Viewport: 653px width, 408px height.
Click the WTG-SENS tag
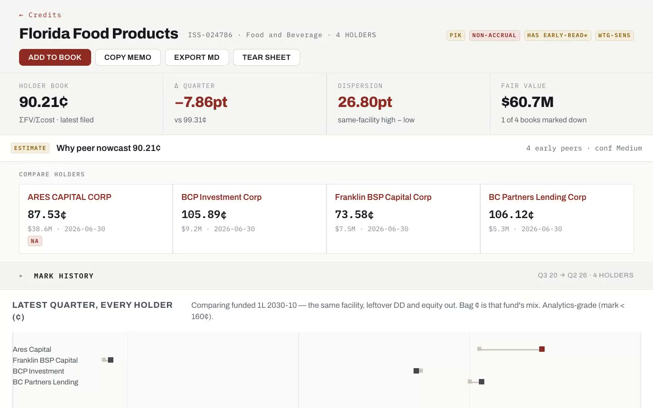[x=614, y=35]
